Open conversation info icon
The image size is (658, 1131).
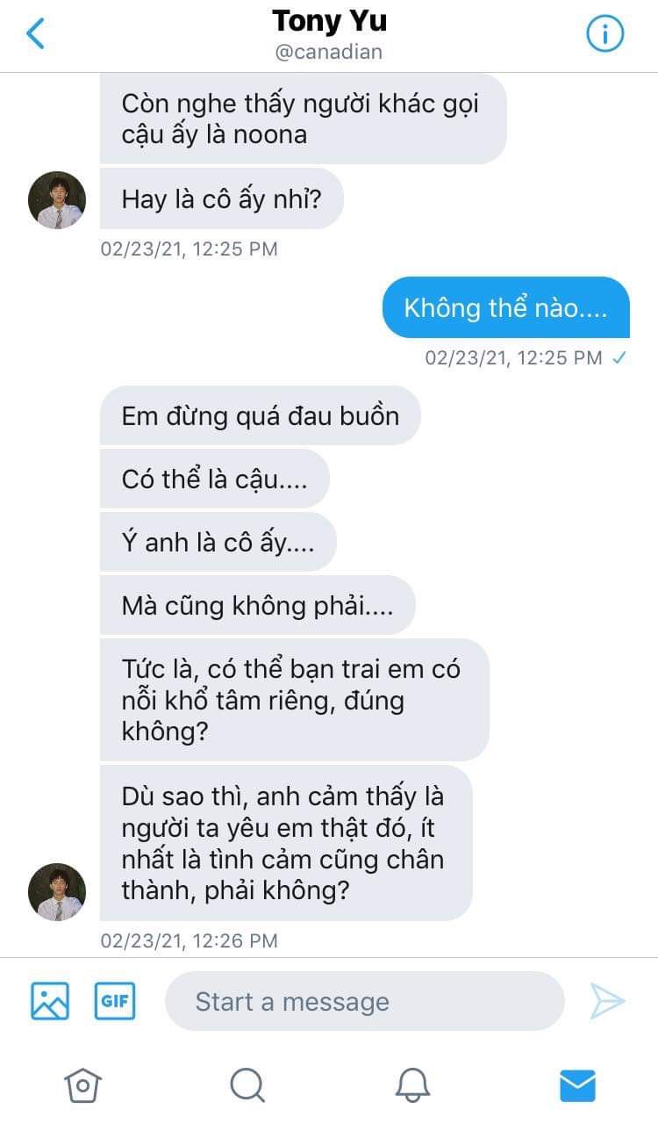[x=604, y=34]
